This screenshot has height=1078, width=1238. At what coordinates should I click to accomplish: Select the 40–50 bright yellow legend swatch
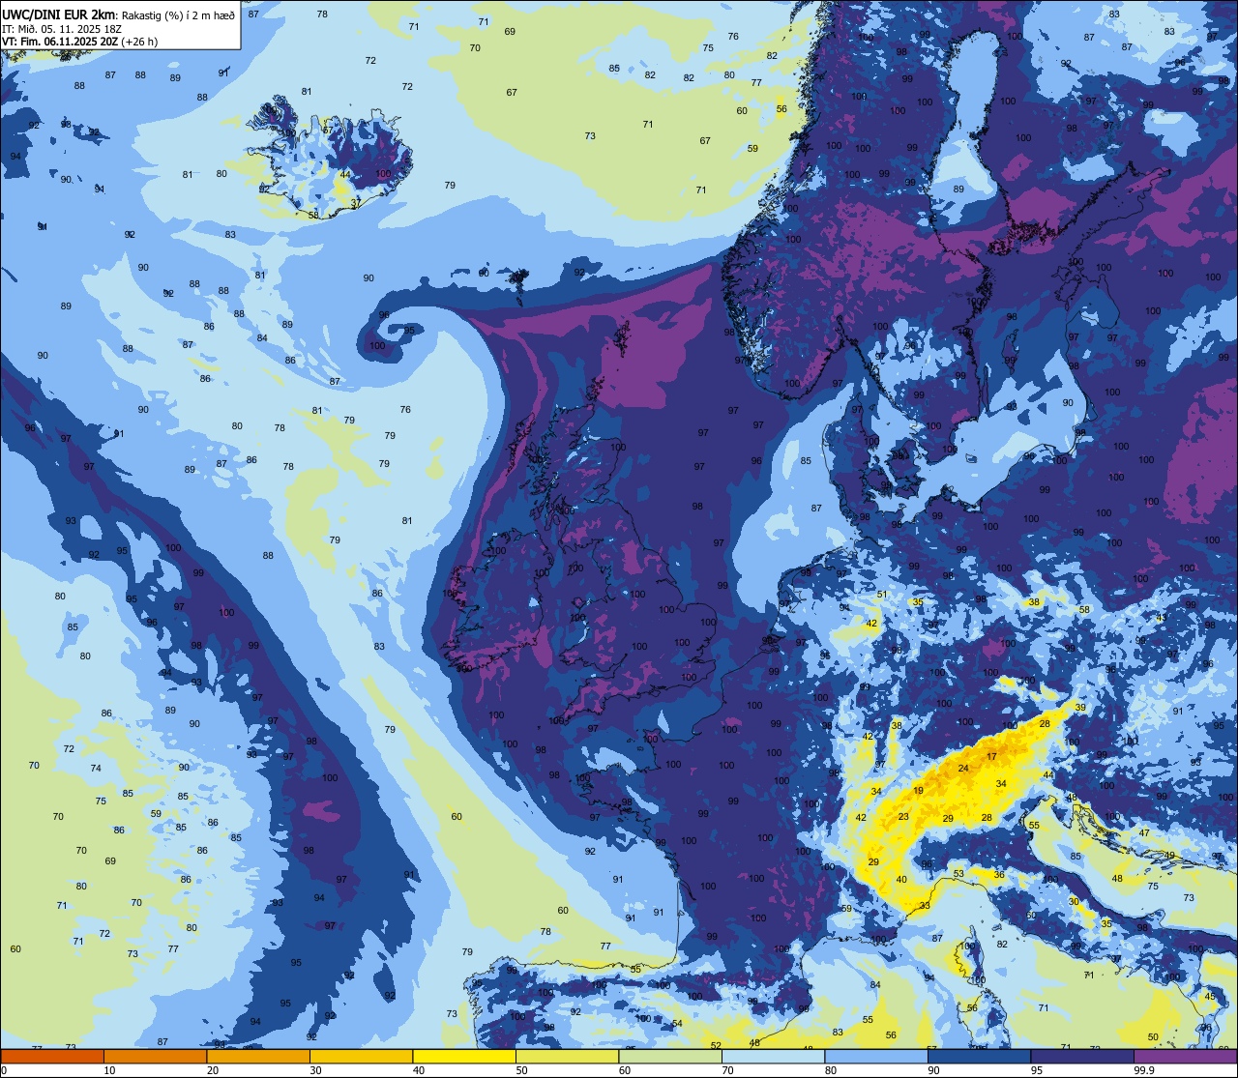point(464,1057)
